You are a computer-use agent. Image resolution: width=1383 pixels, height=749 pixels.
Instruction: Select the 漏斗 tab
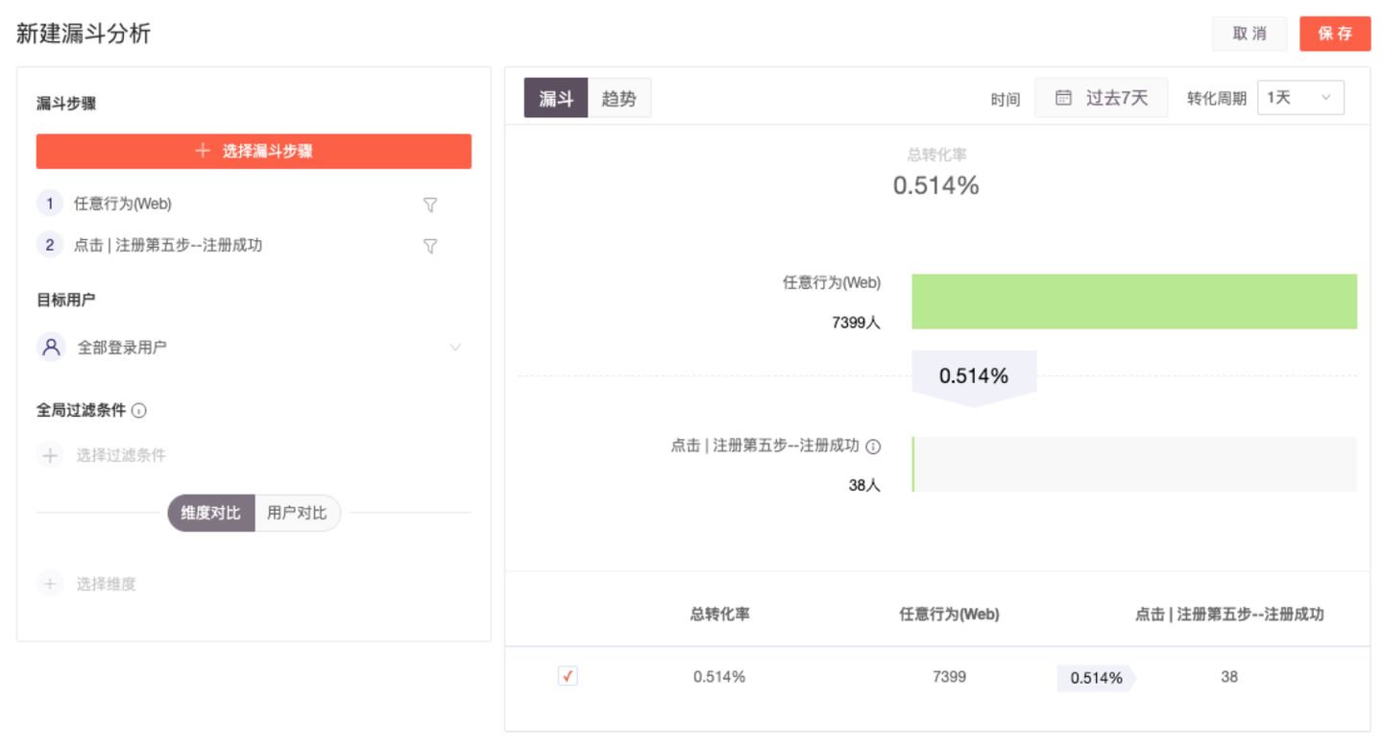click(556, 98)
